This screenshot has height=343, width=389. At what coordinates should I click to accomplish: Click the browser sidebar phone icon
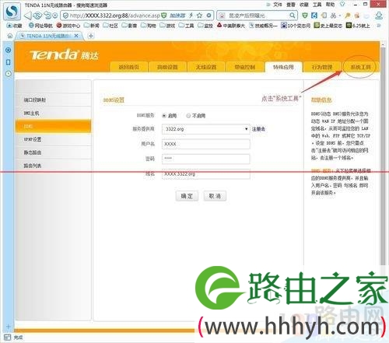tap(9, 62)
